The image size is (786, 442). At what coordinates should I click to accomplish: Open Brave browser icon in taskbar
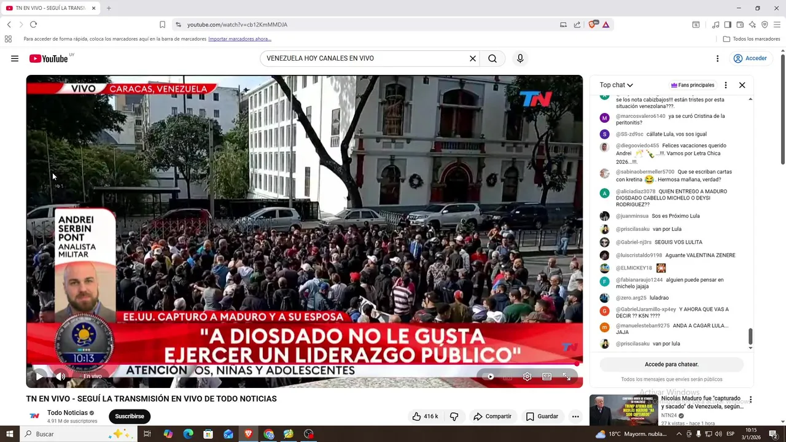[x=249, y=434]
